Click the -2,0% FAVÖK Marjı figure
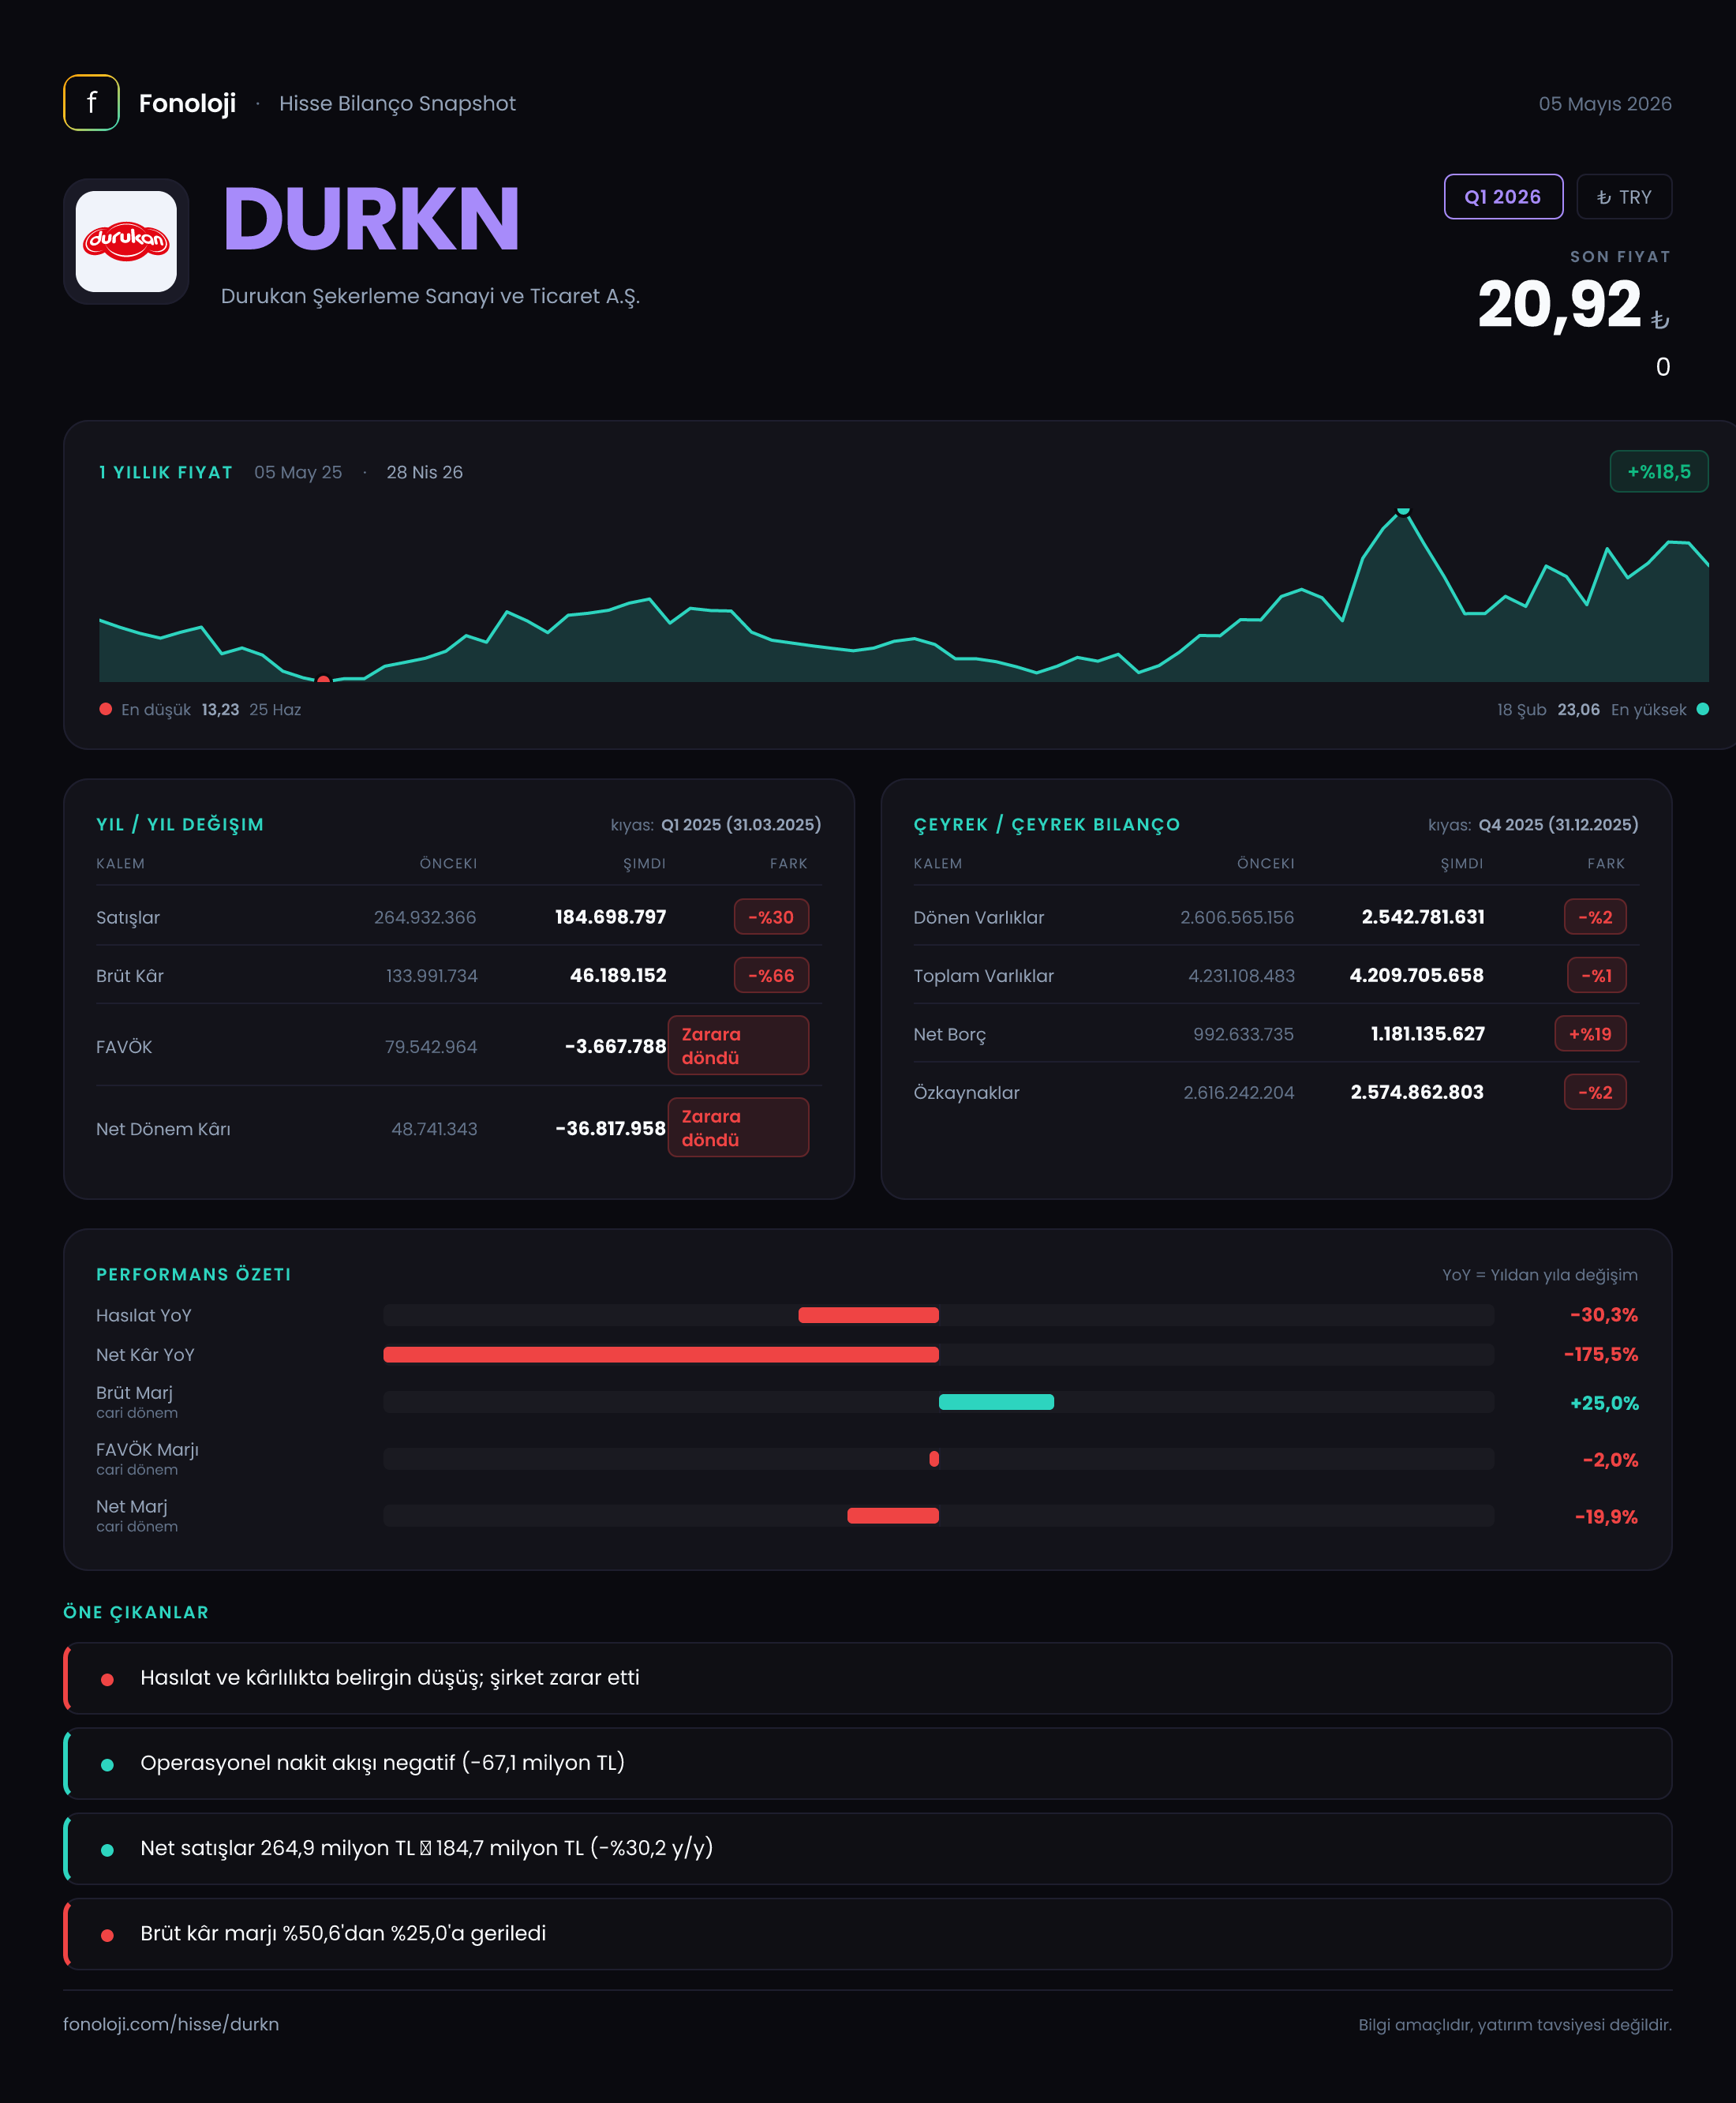The height and width of the screenshot is (2103, 1736). [1610, 1460]
